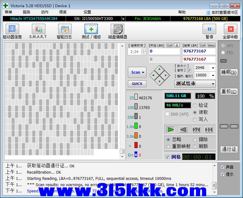The image size is (243, 198).
Task: Select the 验证 verify radio button
Action: (195, 106)
